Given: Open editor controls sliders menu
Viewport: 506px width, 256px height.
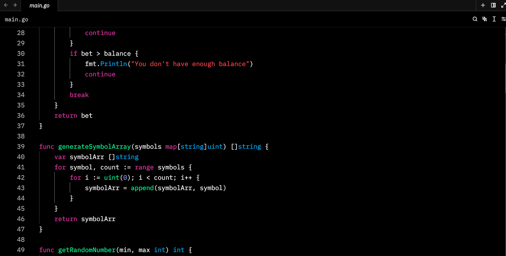Looking at the screenshot, I should coord(503,19).
